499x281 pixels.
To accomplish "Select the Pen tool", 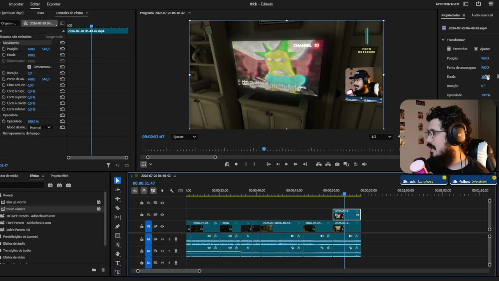I will (x=117, y=226).
